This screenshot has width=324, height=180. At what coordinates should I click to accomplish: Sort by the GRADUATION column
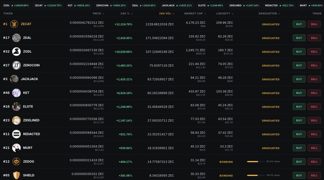click(x=269, y=14)
